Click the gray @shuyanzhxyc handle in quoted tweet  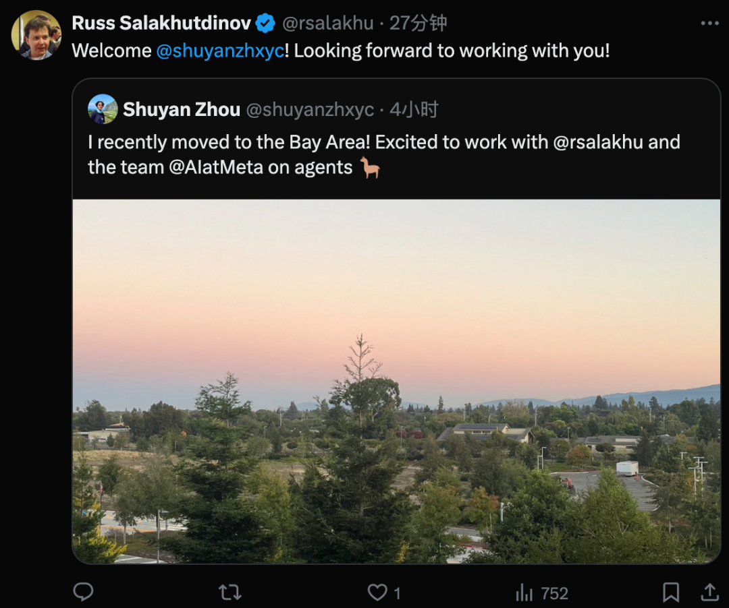coord(309,110)
